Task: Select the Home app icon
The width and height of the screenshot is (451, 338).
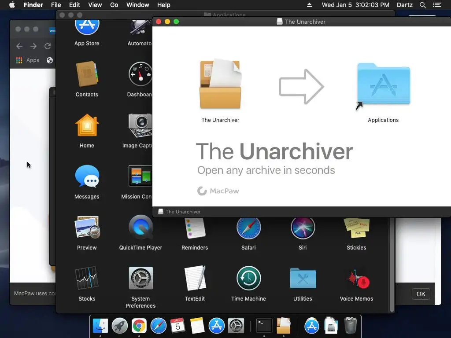Action: (87, 125)
